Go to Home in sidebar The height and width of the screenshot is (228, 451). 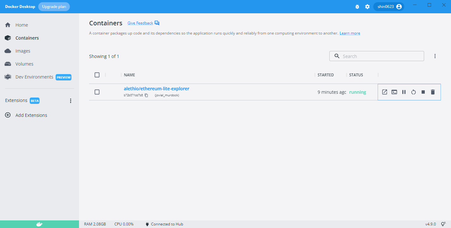[x=22, y=25]
